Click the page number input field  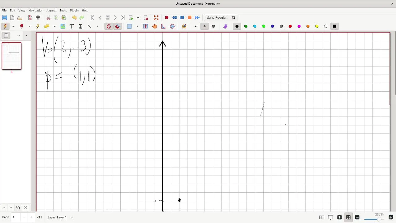pyautogui.click(x=15, y=217)
